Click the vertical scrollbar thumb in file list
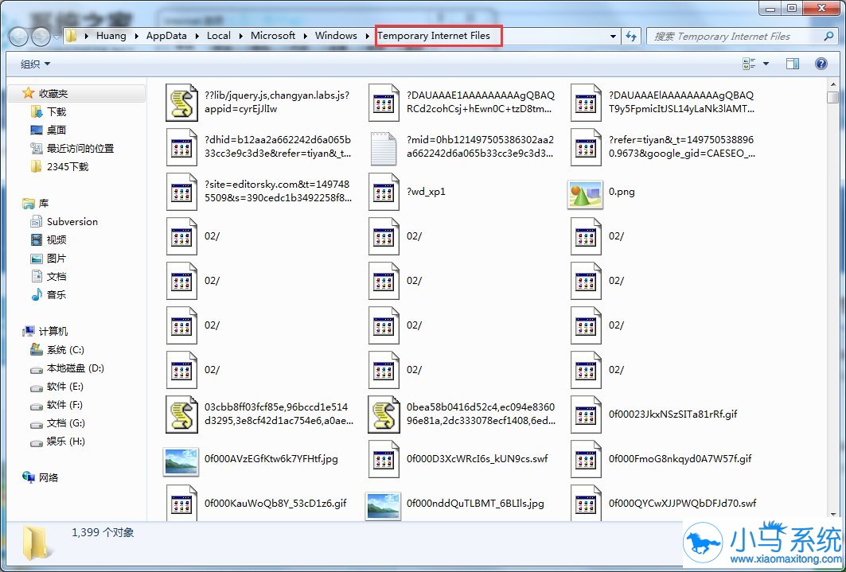The image size is (846, 572). 832,97
